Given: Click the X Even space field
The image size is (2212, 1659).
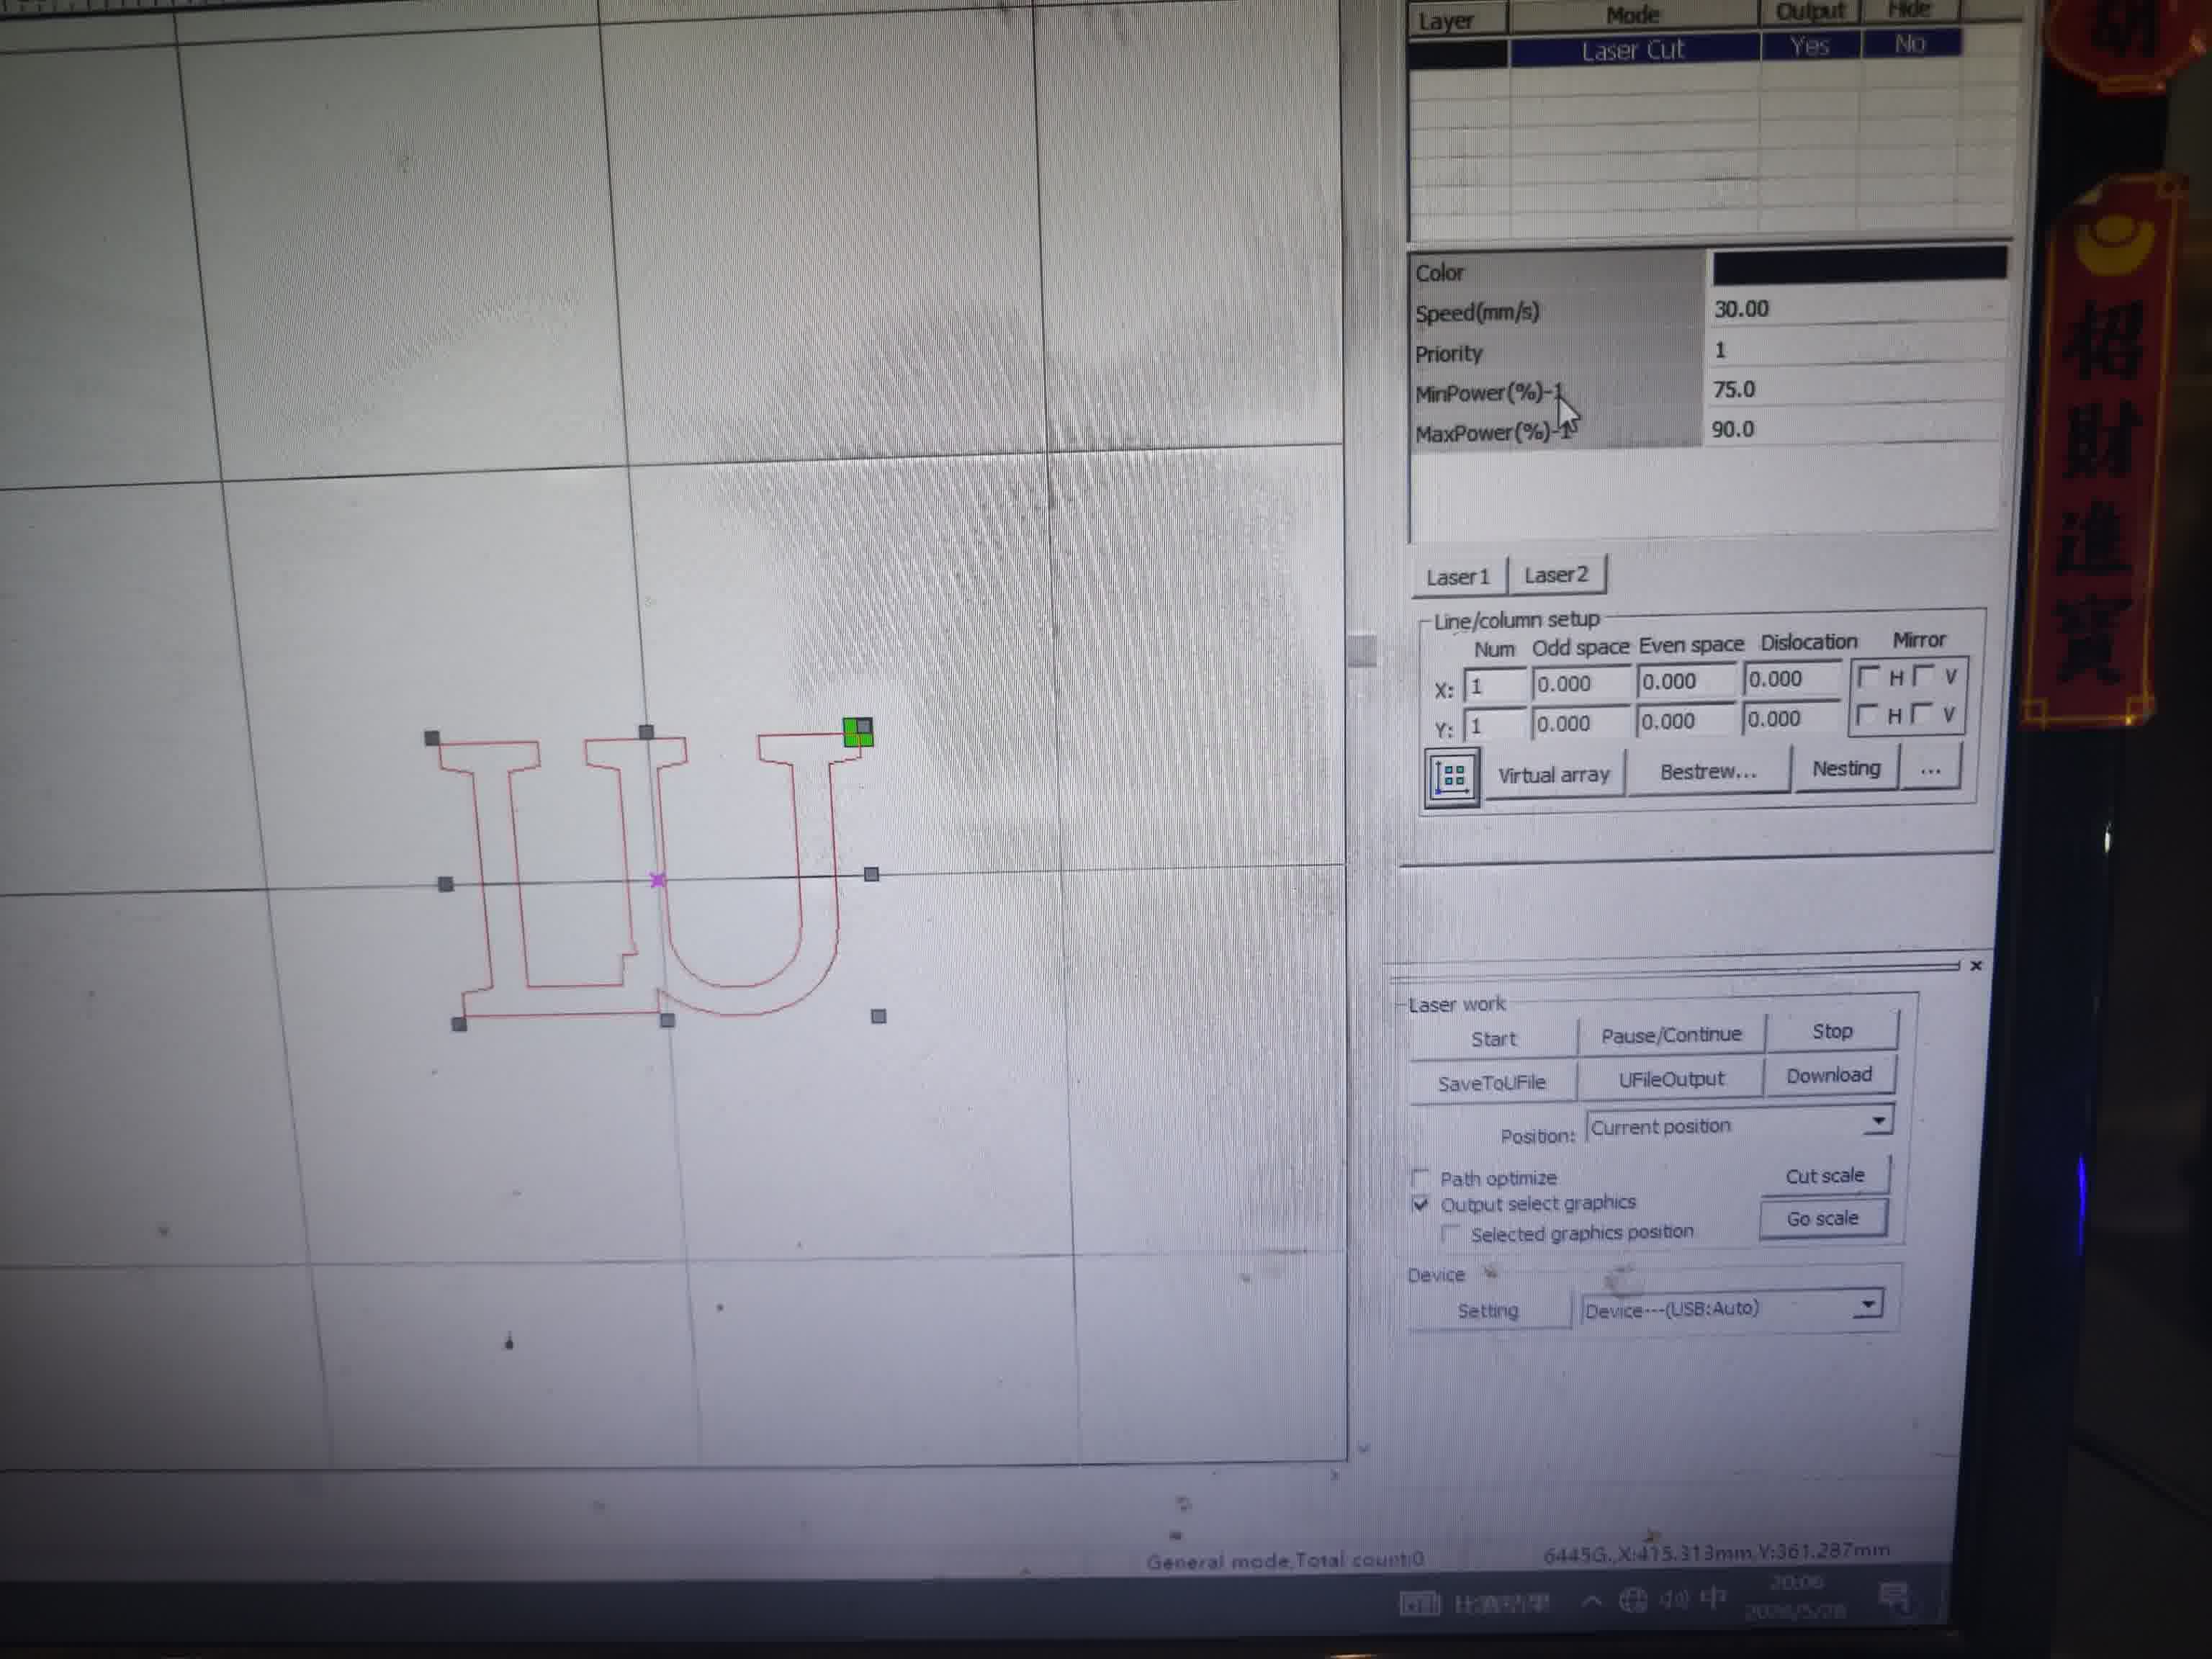Looking at the screenshot, I should click(1686, 682).
